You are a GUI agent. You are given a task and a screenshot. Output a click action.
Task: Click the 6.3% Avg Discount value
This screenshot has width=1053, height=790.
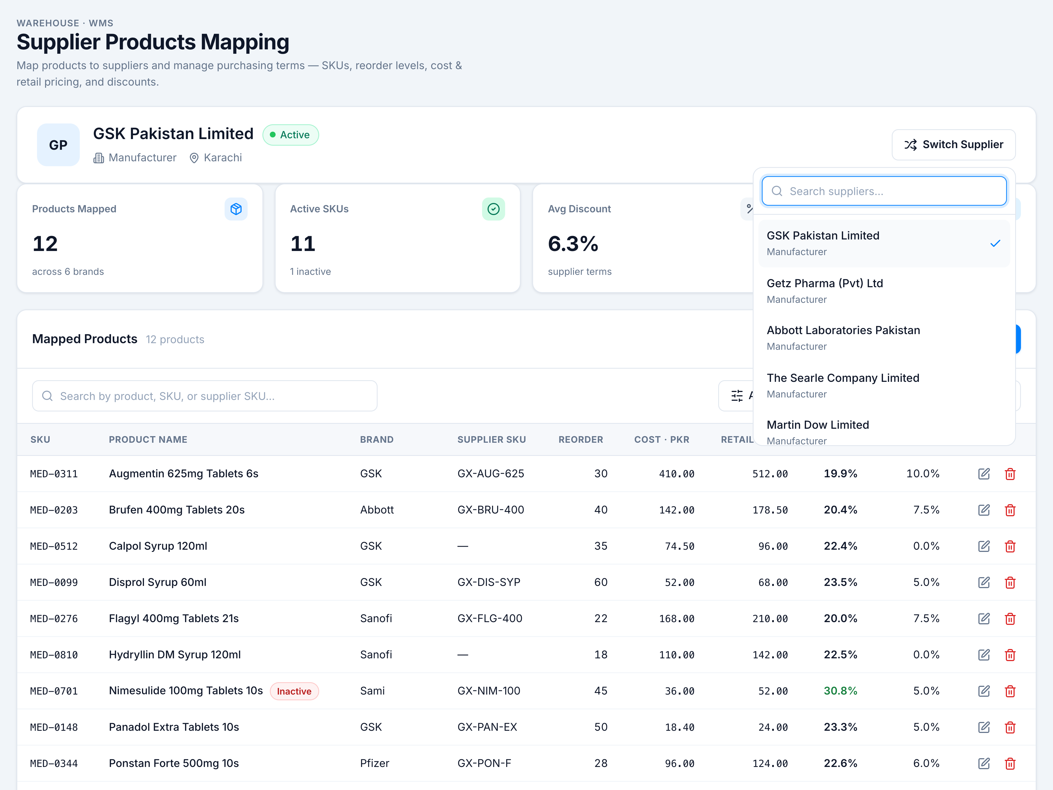click(x=573, y=244)
